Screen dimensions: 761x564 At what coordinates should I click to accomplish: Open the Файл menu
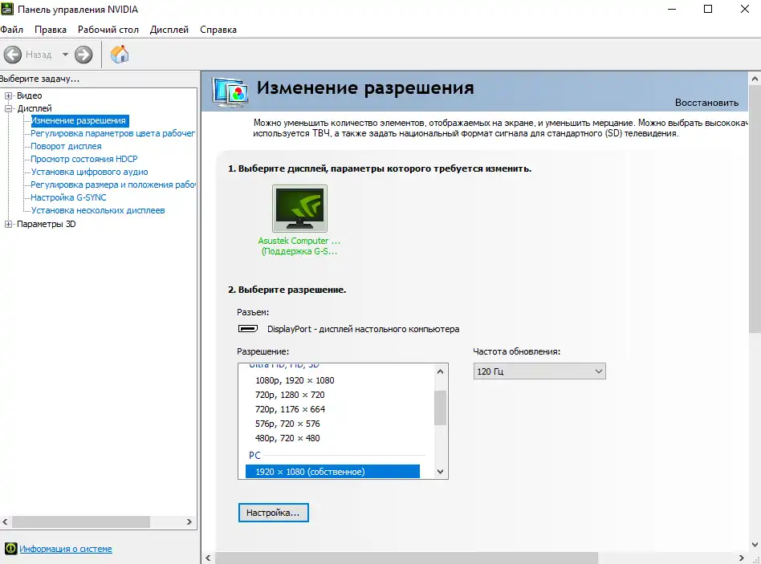[12, 30]
